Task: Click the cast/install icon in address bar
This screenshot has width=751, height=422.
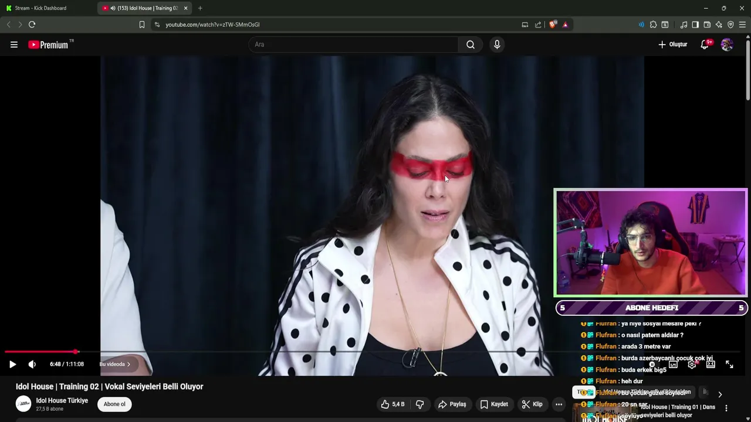Action: pos(525,25)
